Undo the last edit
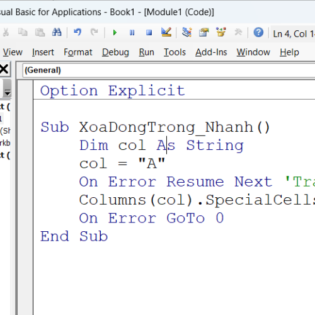The width and height of the screenshot is (315, 315). [x=77, y=32]
